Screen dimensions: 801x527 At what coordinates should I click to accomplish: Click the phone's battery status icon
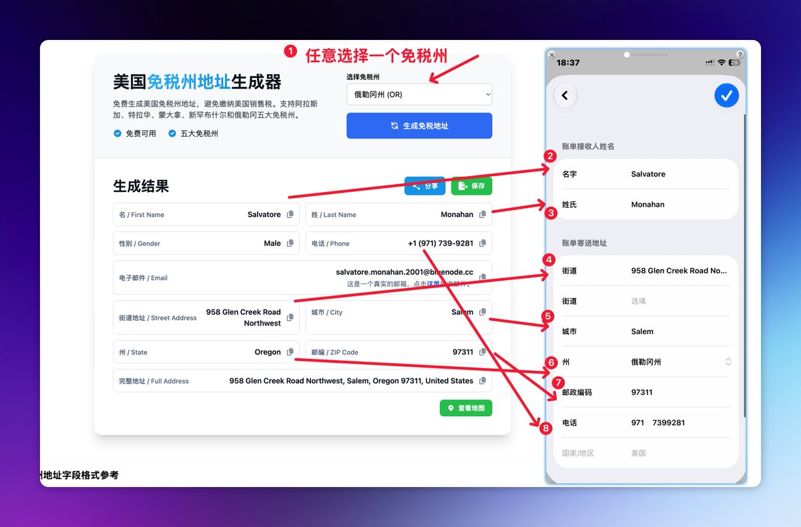(734, 63)
